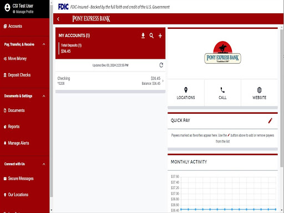Collapse the Pay, Transfer, & Receive section

44,44
